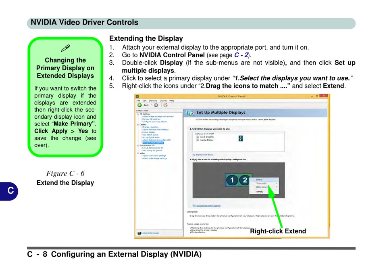Click the System Information icon

[x=139, y=233]
